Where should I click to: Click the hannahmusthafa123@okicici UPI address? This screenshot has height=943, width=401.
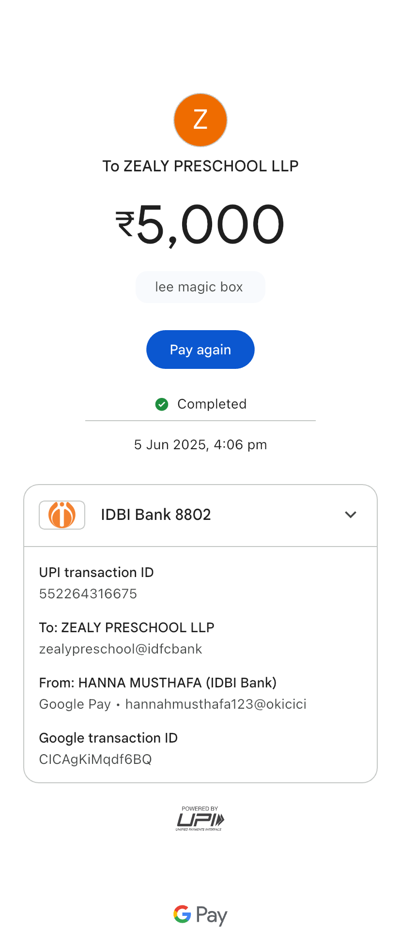tap(216, 704)
